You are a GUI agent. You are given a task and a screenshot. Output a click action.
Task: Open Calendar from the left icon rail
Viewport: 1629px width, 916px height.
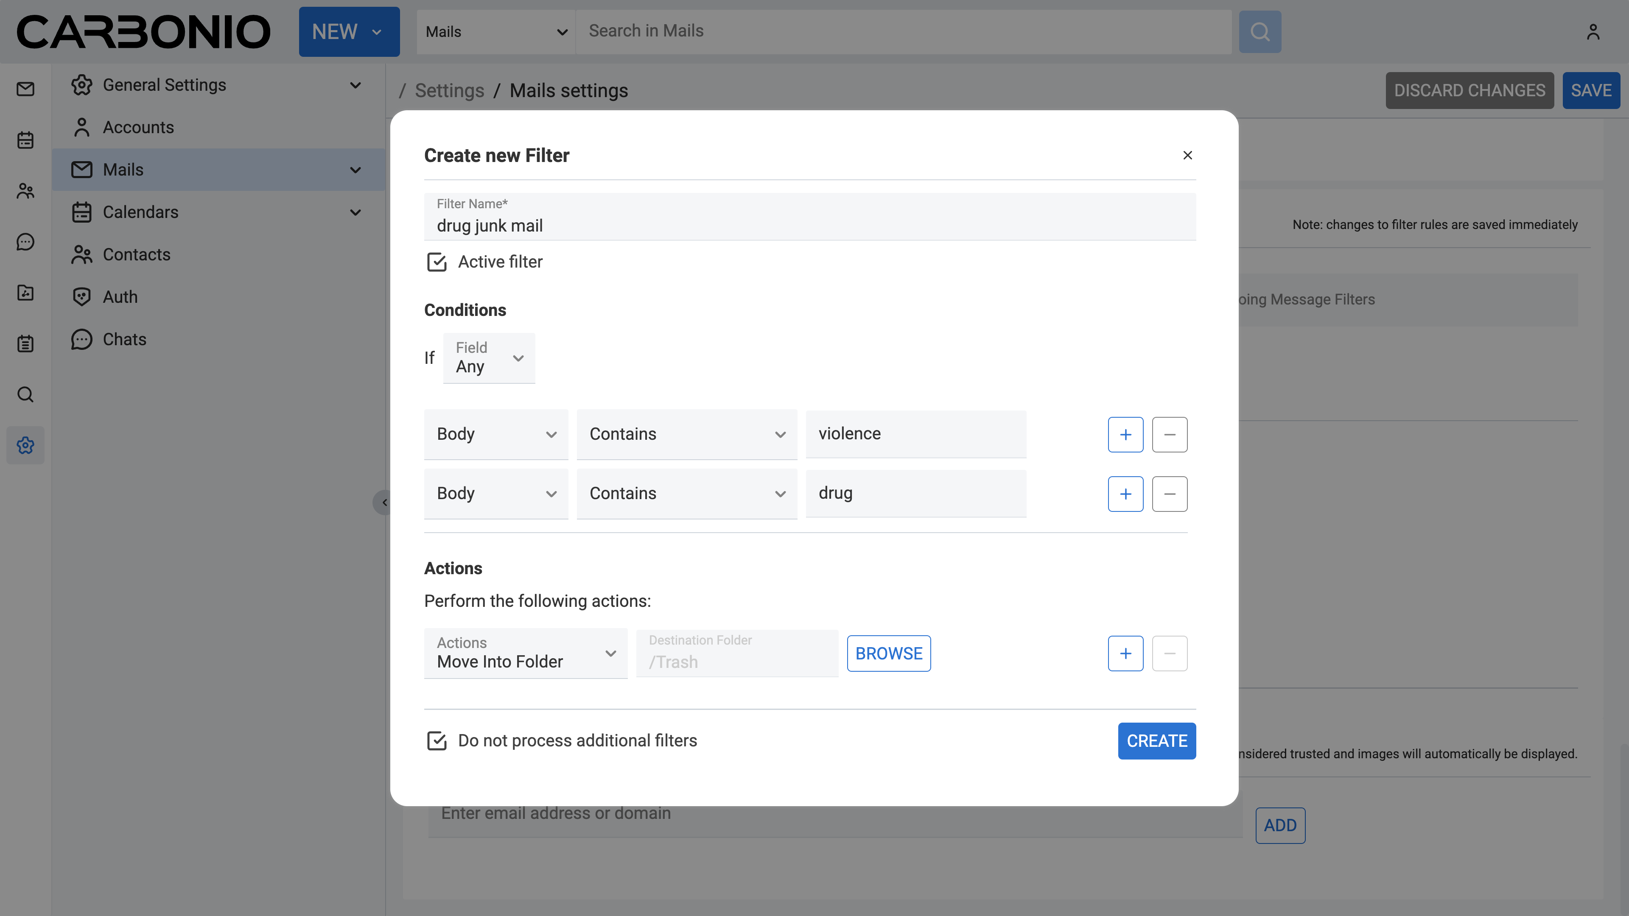[x=25, y=140]
